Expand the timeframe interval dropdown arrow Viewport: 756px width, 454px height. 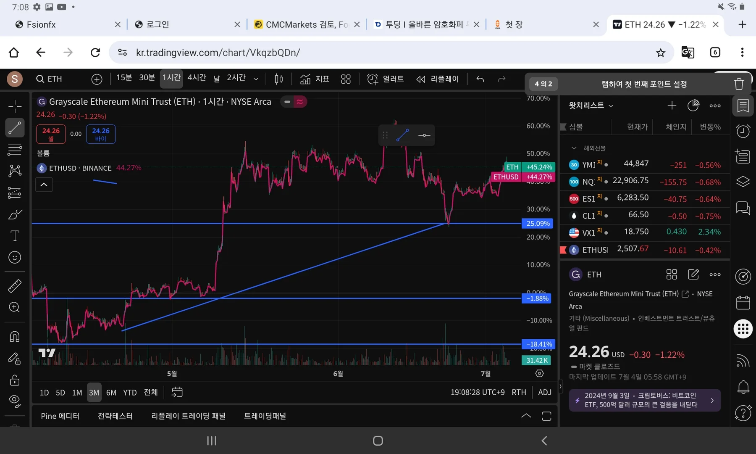(256, 79)
